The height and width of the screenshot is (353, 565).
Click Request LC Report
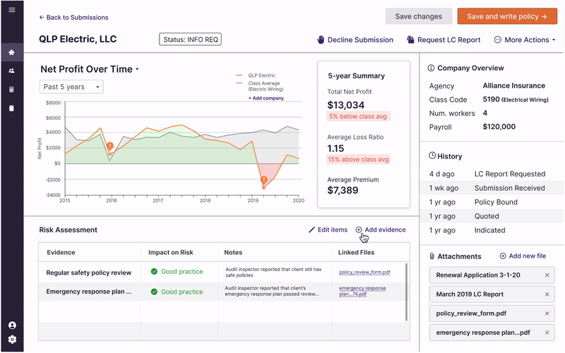[444, 40]
